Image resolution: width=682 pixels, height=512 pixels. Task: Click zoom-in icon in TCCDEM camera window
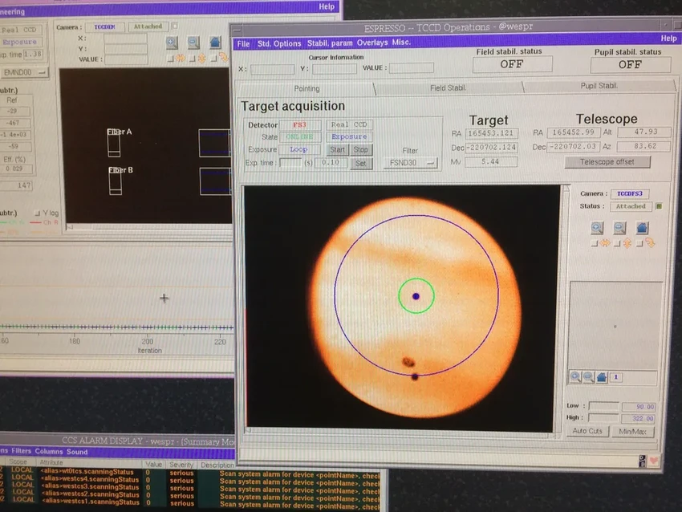pyautogui.click(x=172, y=43)
